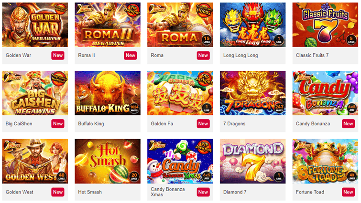Click the New tag beside Golden West
The width and height of the screenshot is (361, 203).
point(58,192)
